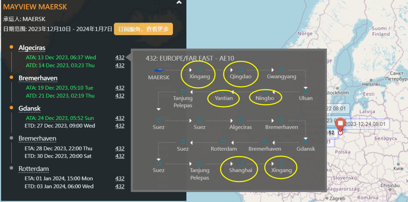Select Gwangyang stop circle in route
The height and width of the screenshot is (202, 408).
point(281,70)
